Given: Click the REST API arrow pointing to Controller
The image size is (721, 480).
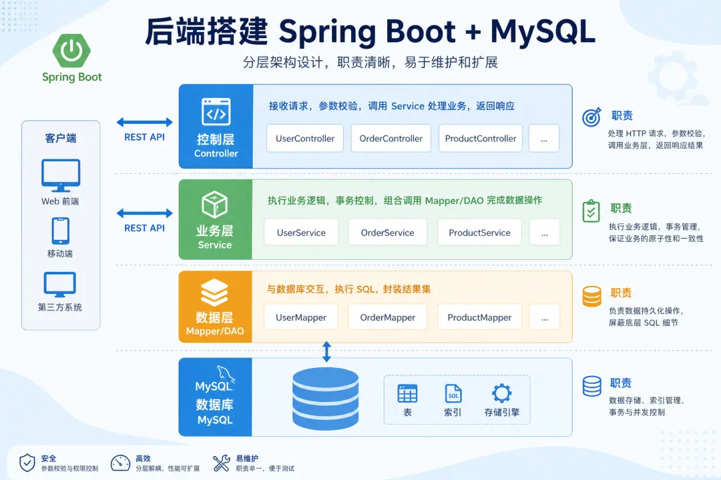Looking at the screenshot, I should pyautogui.click(x=144, y=122).
